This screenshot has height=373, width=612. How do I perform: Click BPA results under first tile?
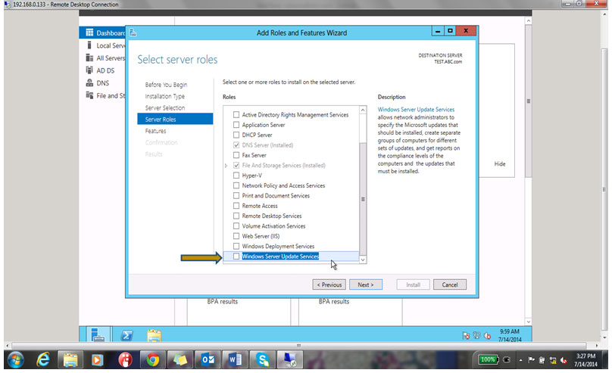223,301
